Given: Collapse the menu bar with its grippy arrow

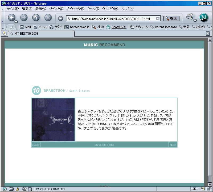Looking at the screenshot, I should tap(3, 9).
